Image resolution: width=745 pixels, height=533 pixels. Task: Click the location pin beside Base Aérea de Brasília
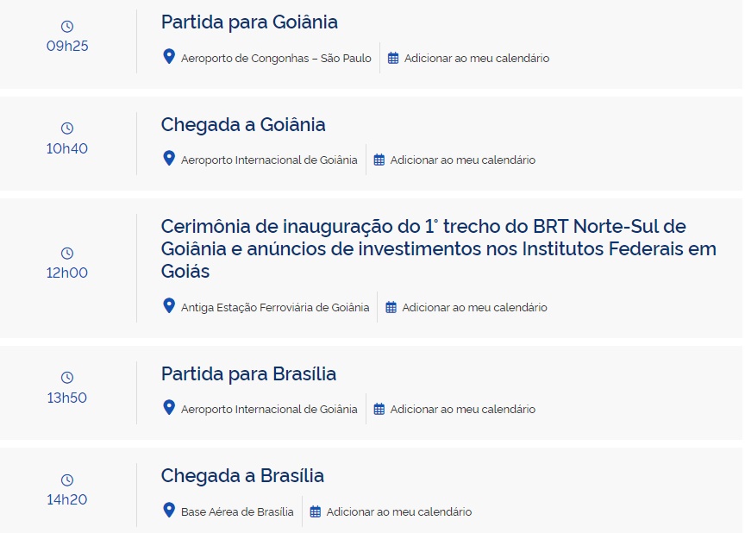pyautogui.click(x=169, y=511)
